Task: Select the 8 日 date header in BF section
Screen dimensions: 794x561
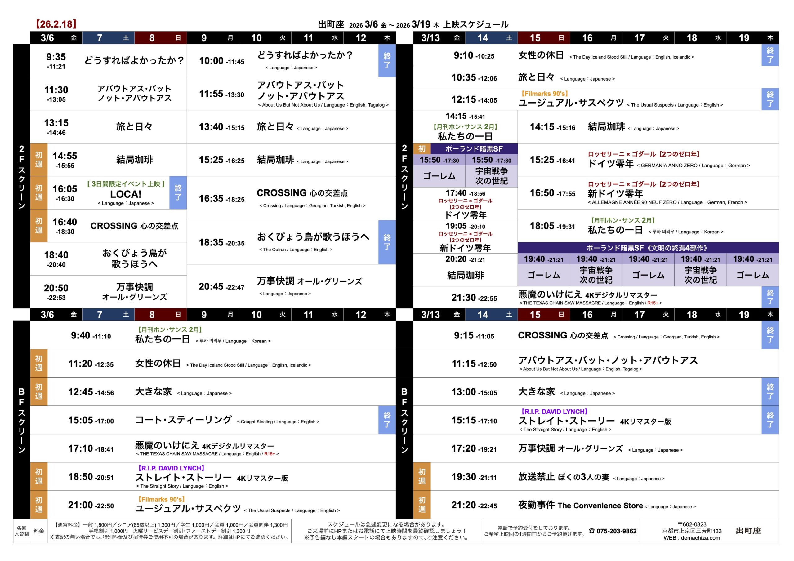Action: 160,315
